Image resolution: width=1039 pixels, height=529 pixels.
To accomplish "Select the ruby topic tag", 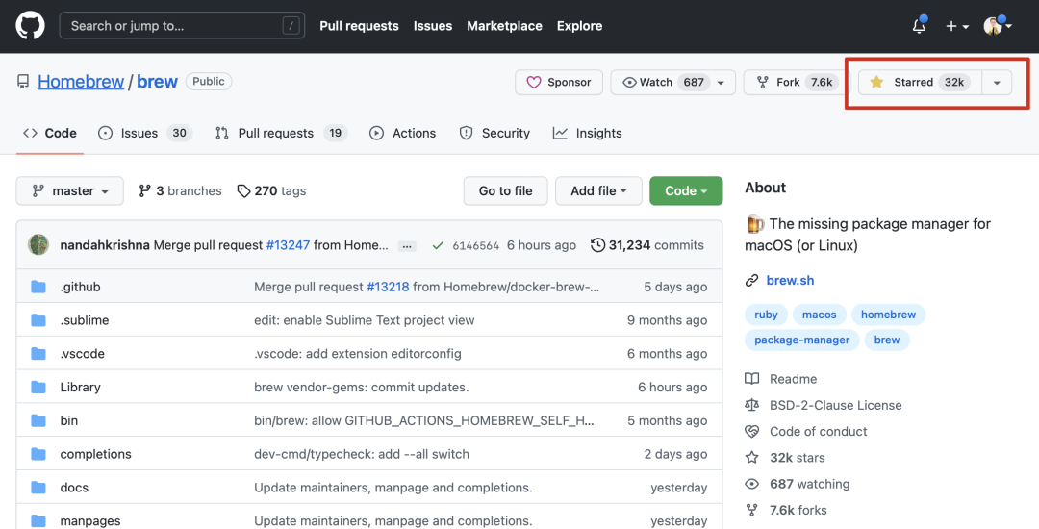I will pyautogui.click(x=766, y=315).
